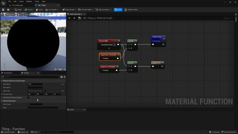Open the Preview State dropdown
The image size is (238, 134).
click(86, 10)
